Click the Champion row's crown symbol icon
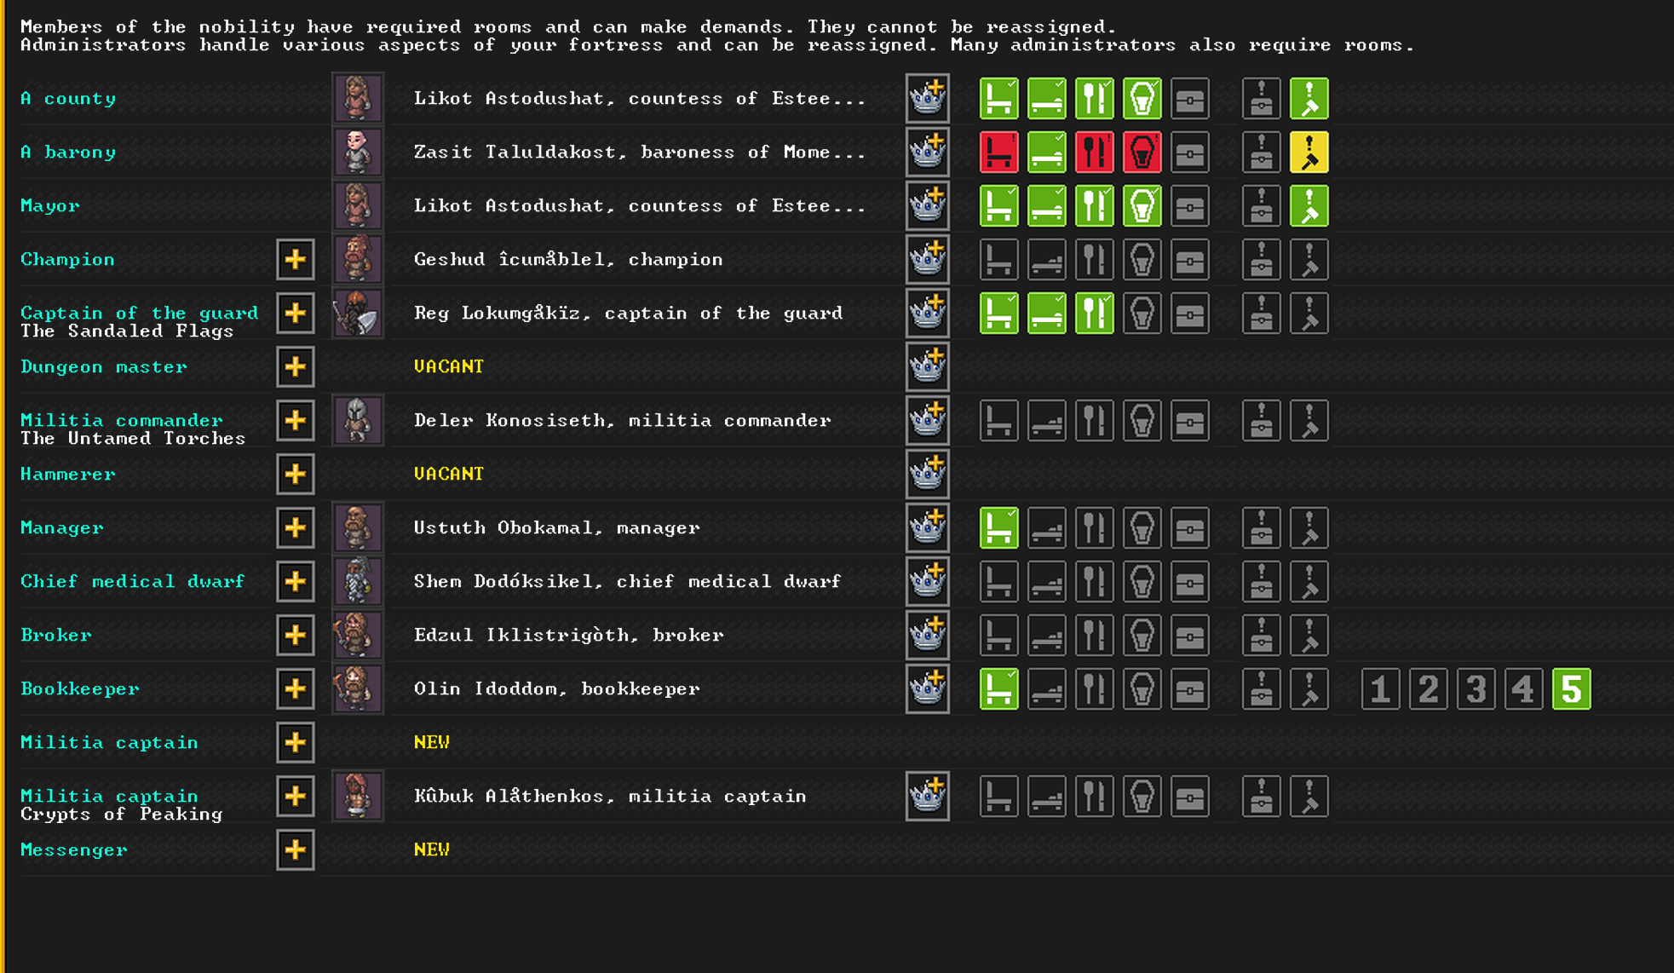Viewport: 1674px width, 973px height. (927, 259)
